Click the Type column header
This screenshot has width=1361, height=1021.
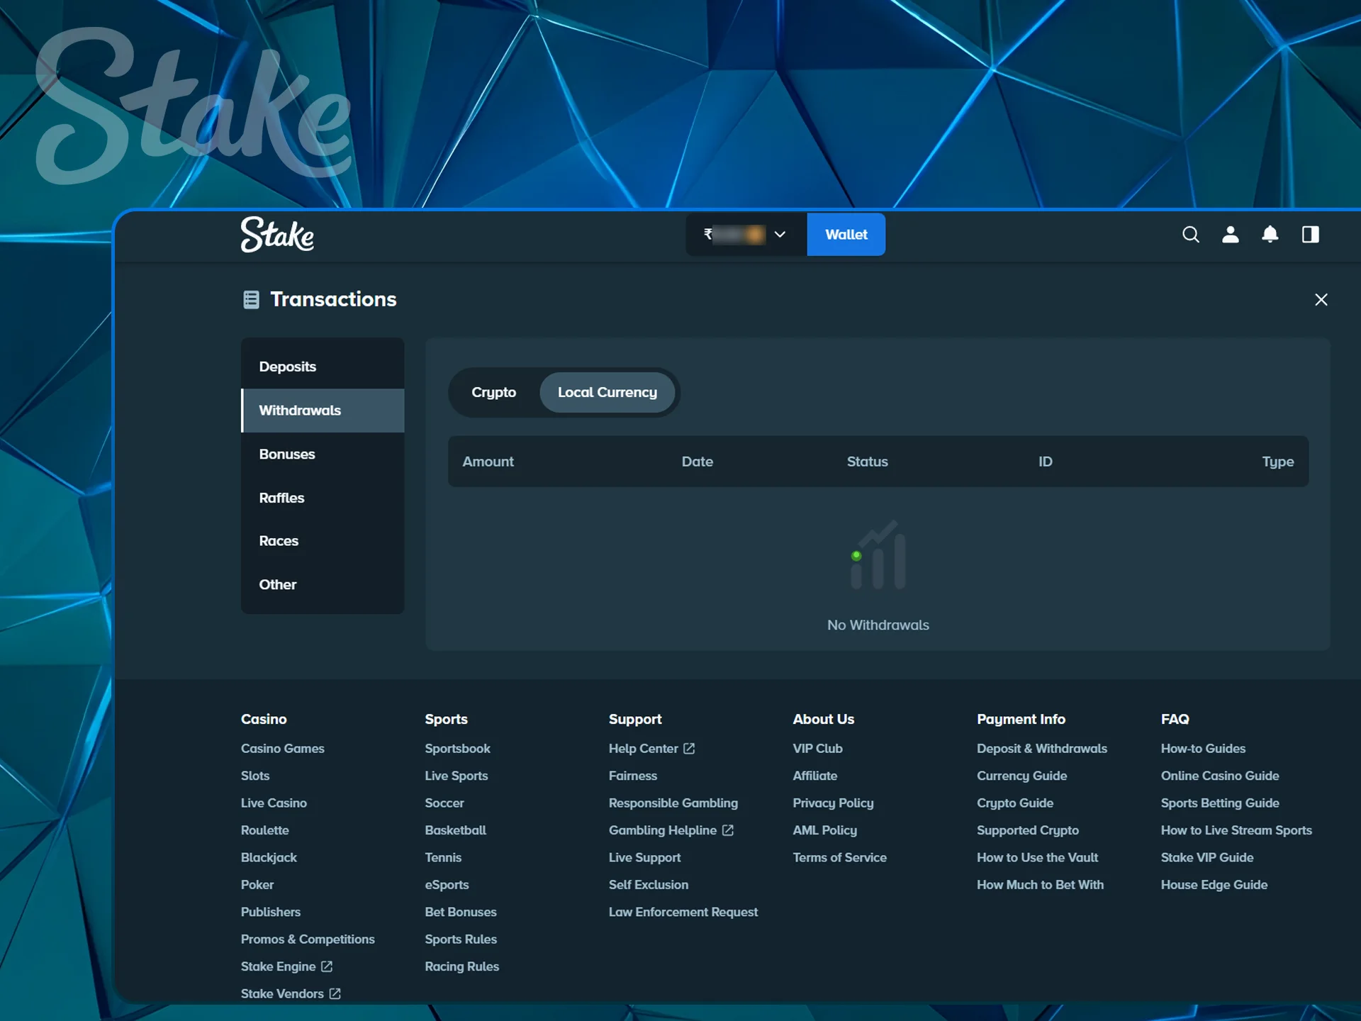pyautogui.click(x=1278, y=462)
